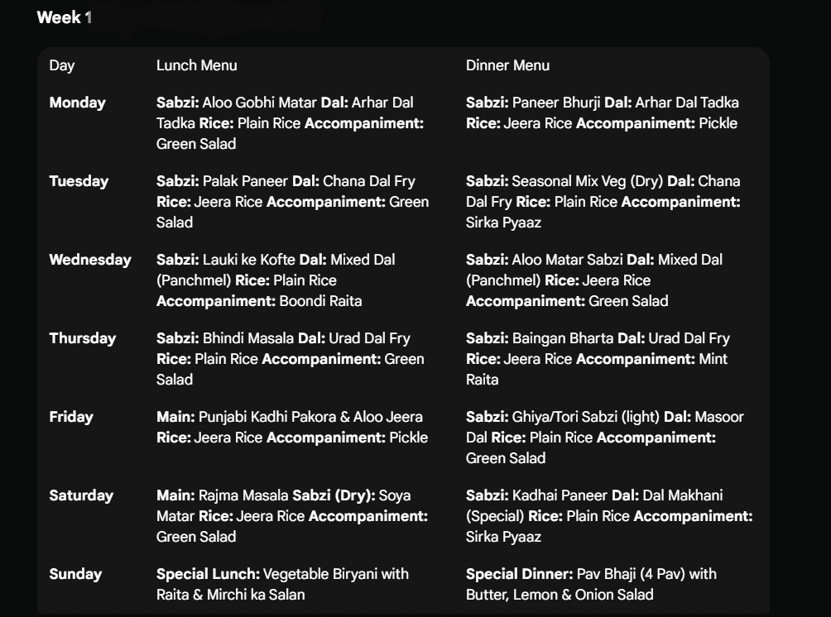Select the Day column header
This screenshot has width=831, height=617.
pos(61,65)
